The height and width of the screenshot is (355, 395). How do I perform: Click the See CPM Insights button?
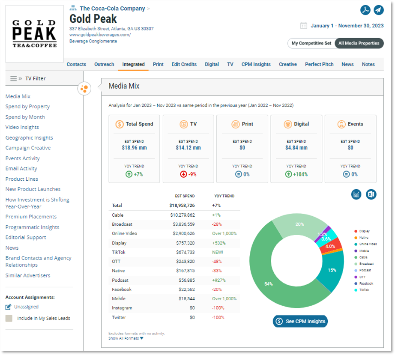pyautogui.click(x=300, y=322)
